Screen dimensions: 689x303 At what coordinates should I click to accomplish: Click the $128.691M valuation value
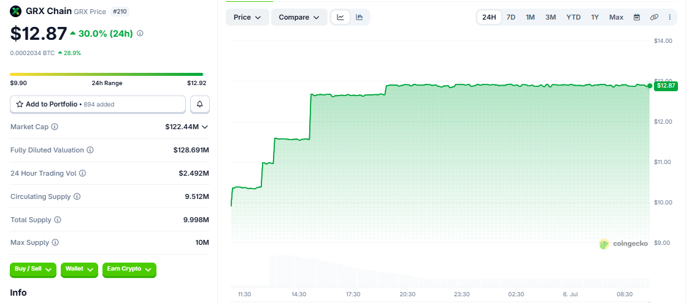click(191, 150)
